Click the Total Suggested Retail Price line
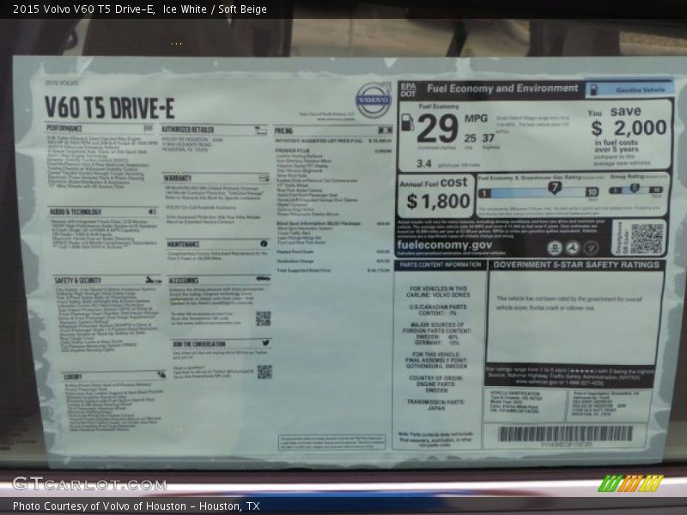This screenshot has width=687, height=515. coord(334,270)
